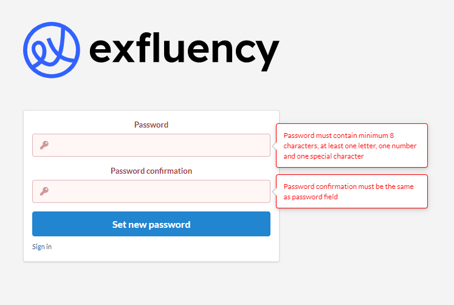Focus the Password input field
The height and width of the screenshot is (305, 454).
pos(151,145)
